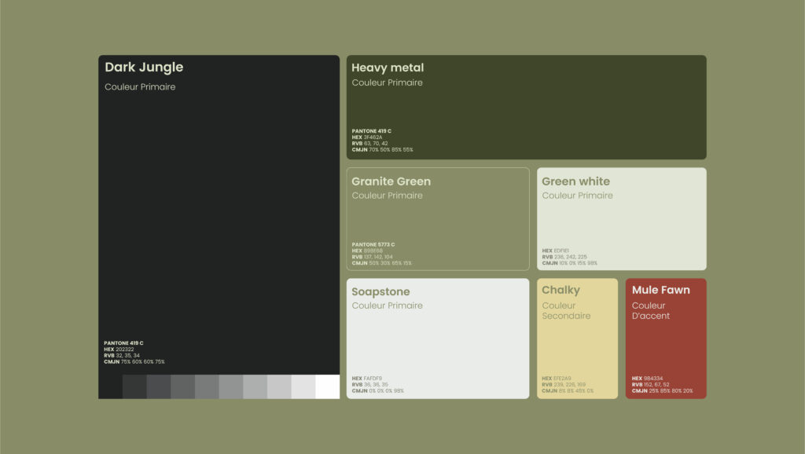Click the Soapstone title text
Viewport: 805px width, 454px height.
pos(380,292)
